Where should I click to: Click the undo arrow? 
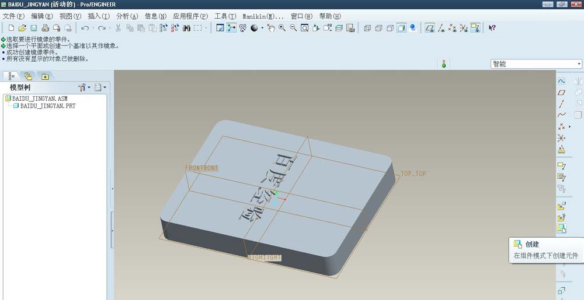[85, 28]
